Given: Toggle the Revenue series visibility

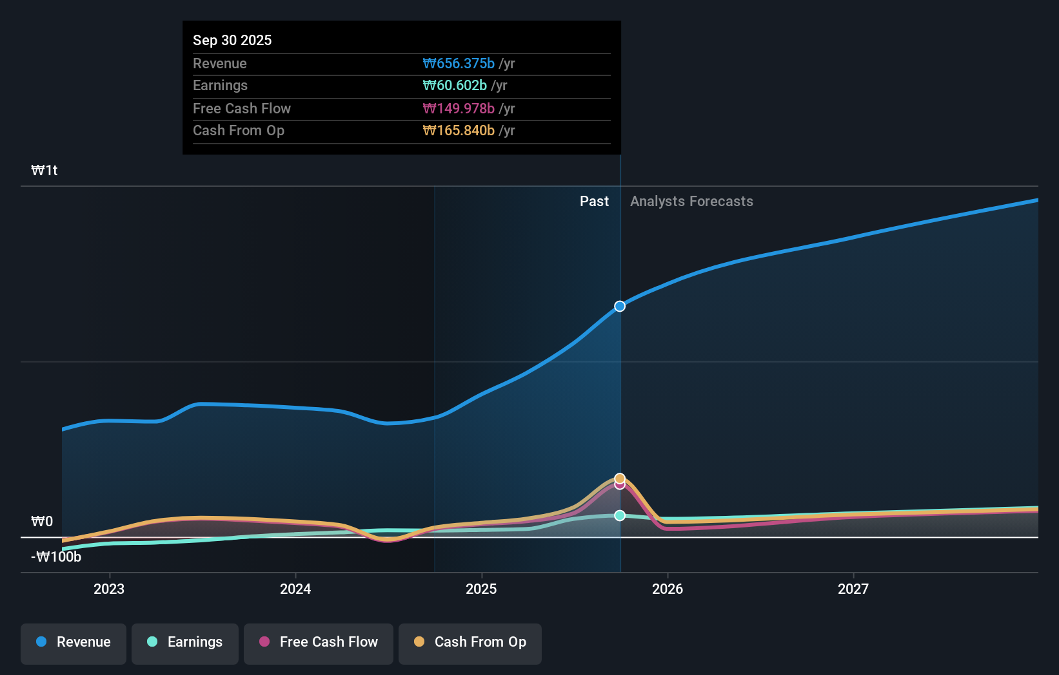Looking at the screenshot, I should (x=73, y=642).
